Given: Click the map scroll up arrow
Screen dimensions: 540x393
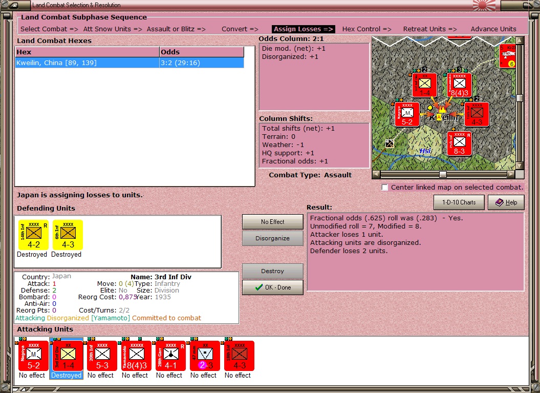Looking at the screenshot, I should coord(520,40).
